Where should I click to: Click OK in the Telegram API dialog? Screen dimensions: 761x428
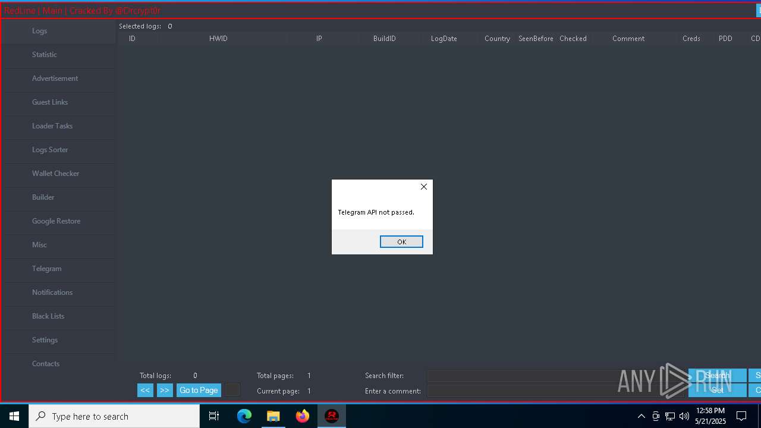coord(401,242)
